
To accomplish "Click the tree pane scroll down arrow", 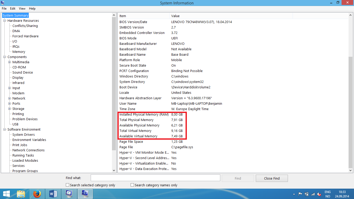I will pos(114,170).
